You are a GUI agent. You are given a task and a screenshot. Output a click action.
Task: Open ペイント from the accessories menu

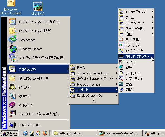[x=136, y=62]
